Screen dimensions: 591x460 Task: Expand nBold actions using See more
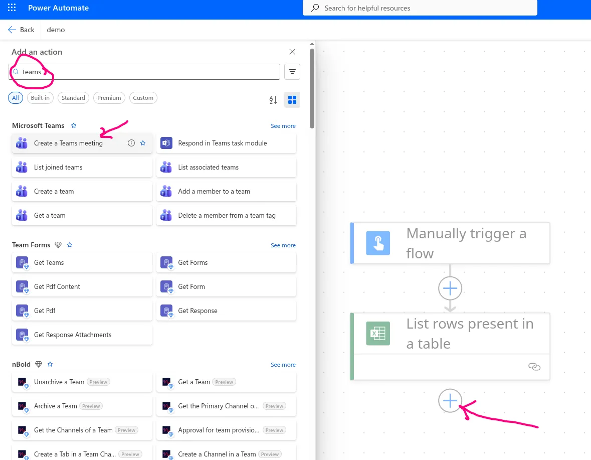pos(283,365)
